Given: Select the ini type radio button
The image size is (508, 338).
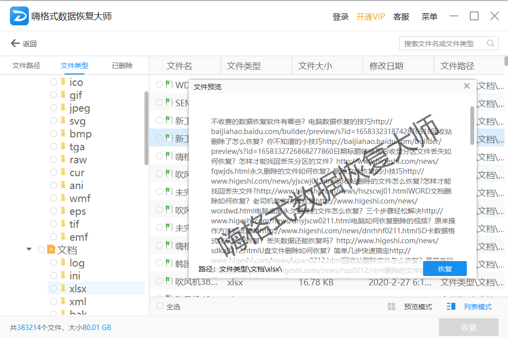Looking at the screenshot, I should [x=54, y=275].
